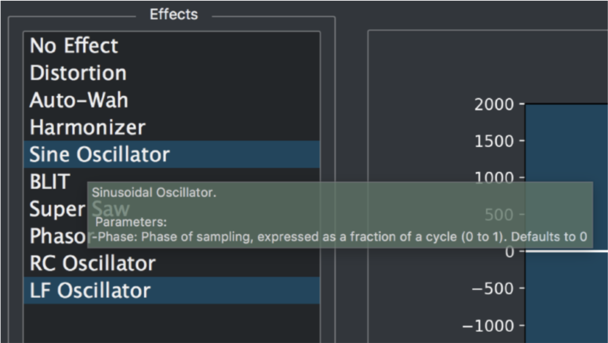Image resolution: width=608 pixels, height=343 pixels.
Task: Click the Phase parameter description in tooltip
Action: pos(339,237)
